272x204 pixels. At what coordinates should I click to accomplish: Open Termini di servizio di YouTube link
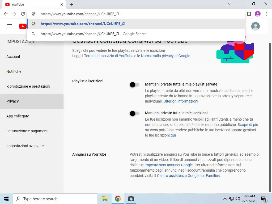pyautogui.click(x=109, y=56)
